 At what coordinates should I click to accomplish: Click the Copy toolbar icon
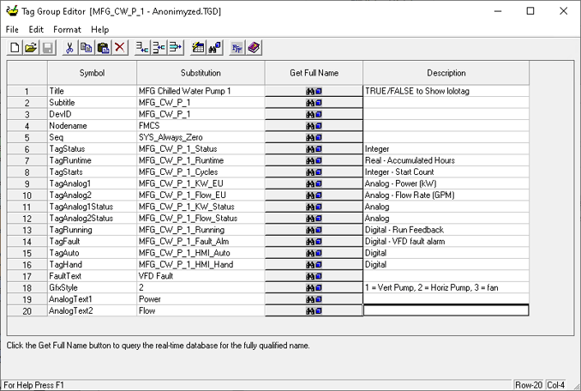pyautogui.click(x=86, y=48)
